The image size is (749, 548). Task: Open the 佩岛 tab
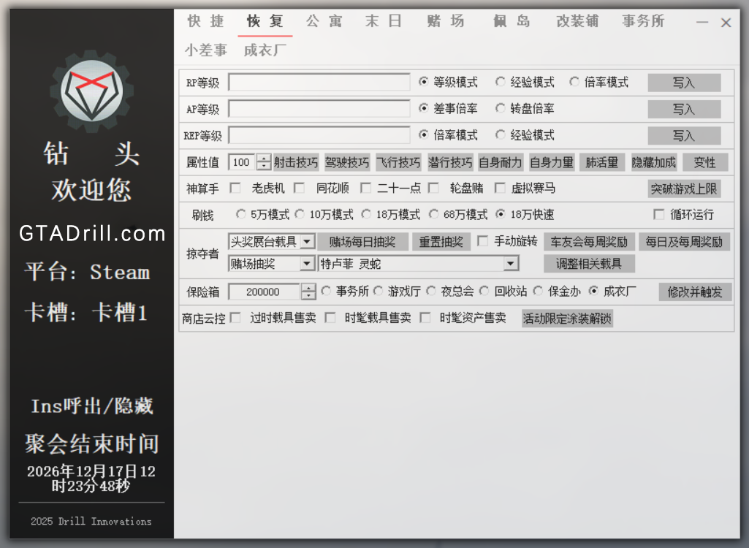coord(512,21)
